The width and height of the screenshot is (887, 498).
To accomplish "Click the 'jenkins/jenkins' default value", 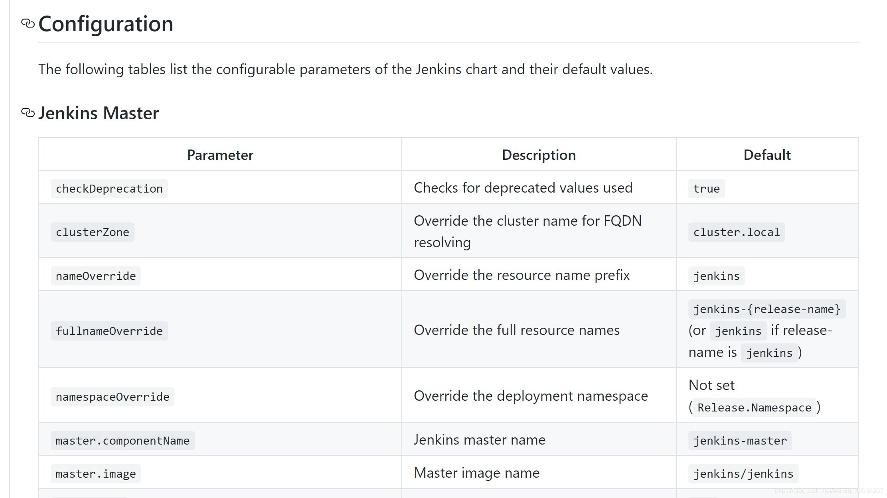I will [743, 473].
